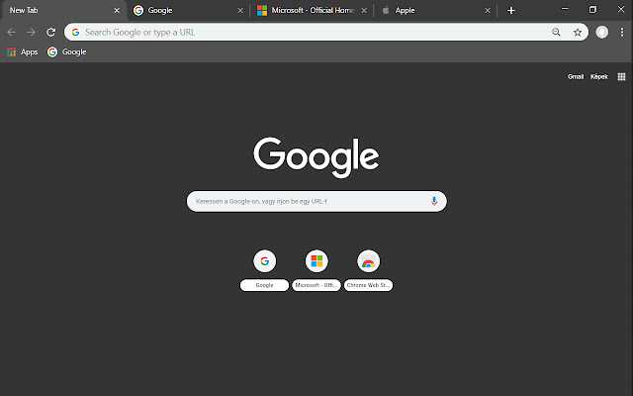Add a new tab with plus button
This screenshot has width=633, height=396.
pos(511,11)
